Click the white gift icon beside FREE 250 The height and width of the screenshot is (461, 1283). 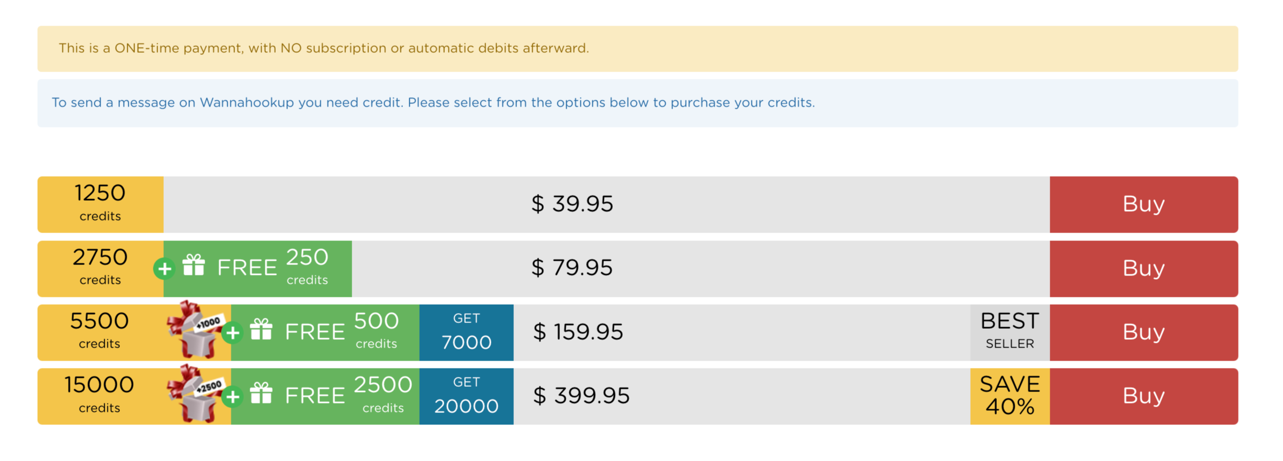(194, 266)
